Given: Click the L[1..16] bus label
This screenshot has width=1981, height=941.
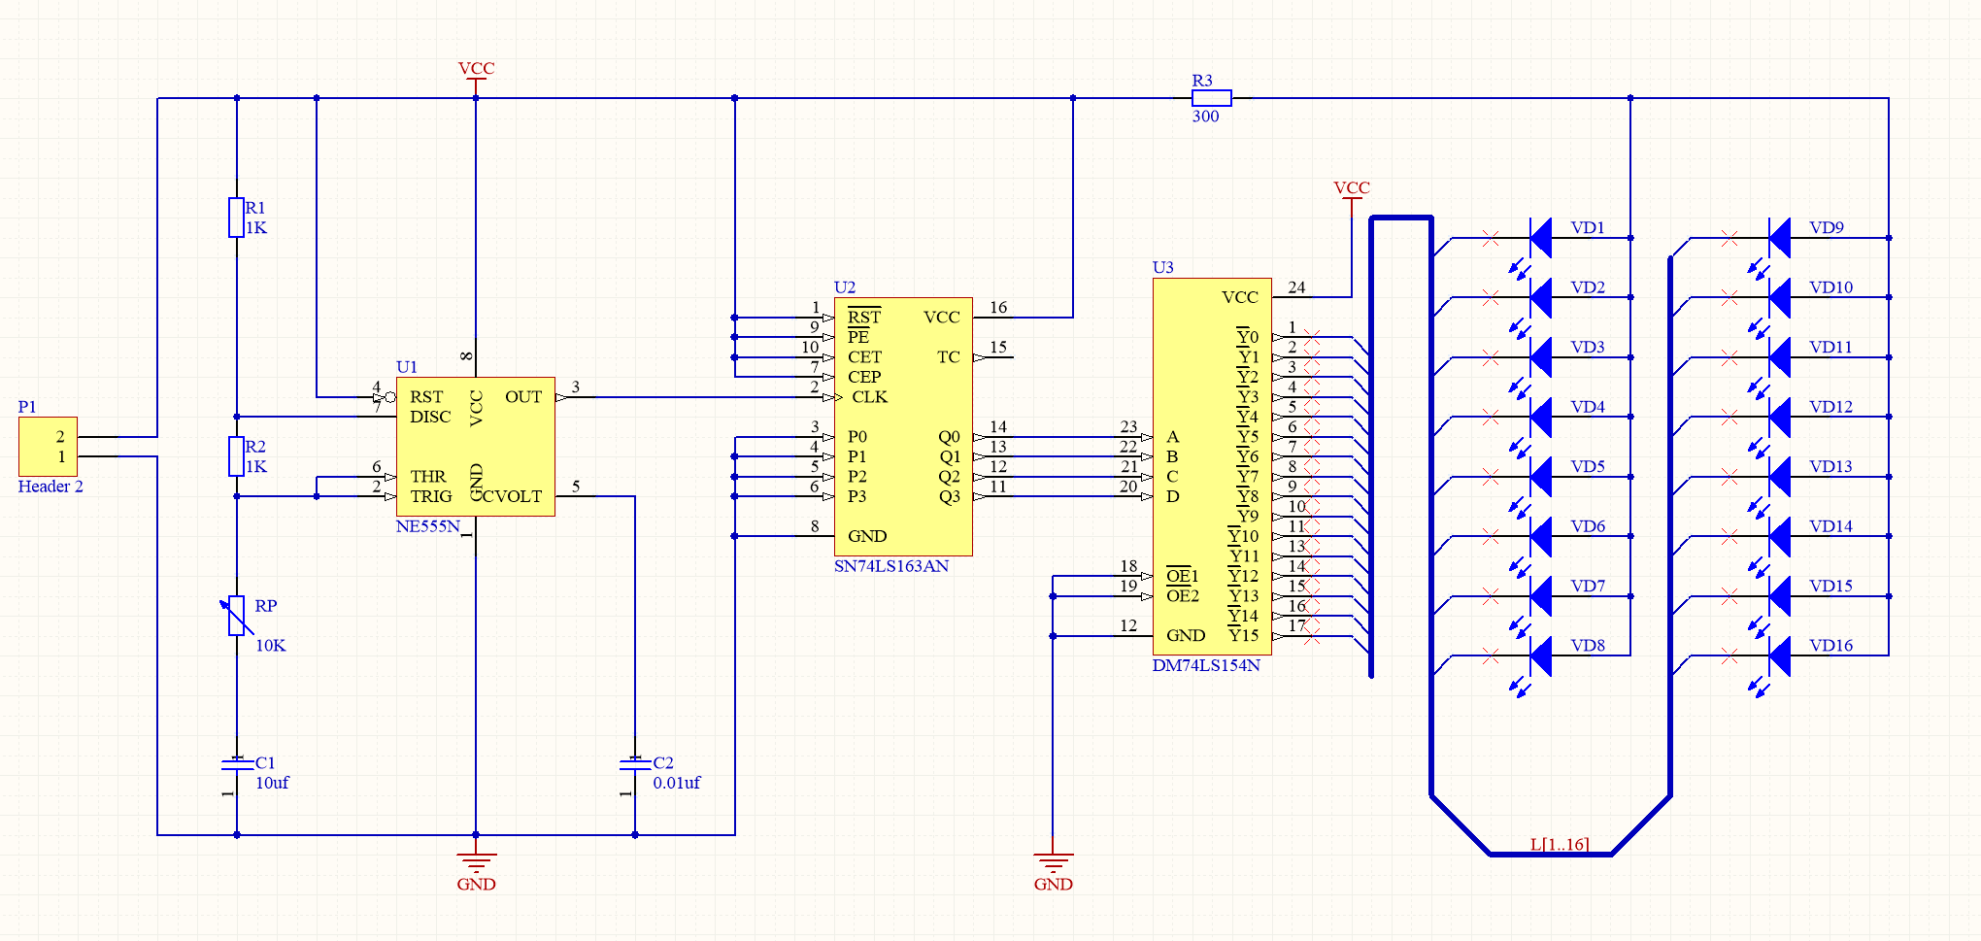Looking at the screenshot, I should pyautogui.click(x=1560, y=844).
